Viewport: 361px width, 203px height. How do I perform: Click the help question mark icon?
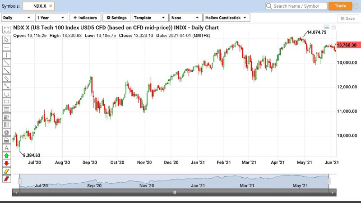[356, 6]
